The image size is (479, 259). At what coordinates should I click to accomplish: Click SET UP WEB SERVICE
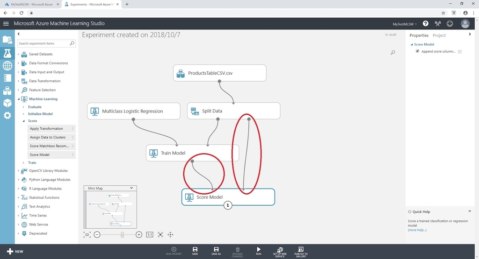coord(280,252)
